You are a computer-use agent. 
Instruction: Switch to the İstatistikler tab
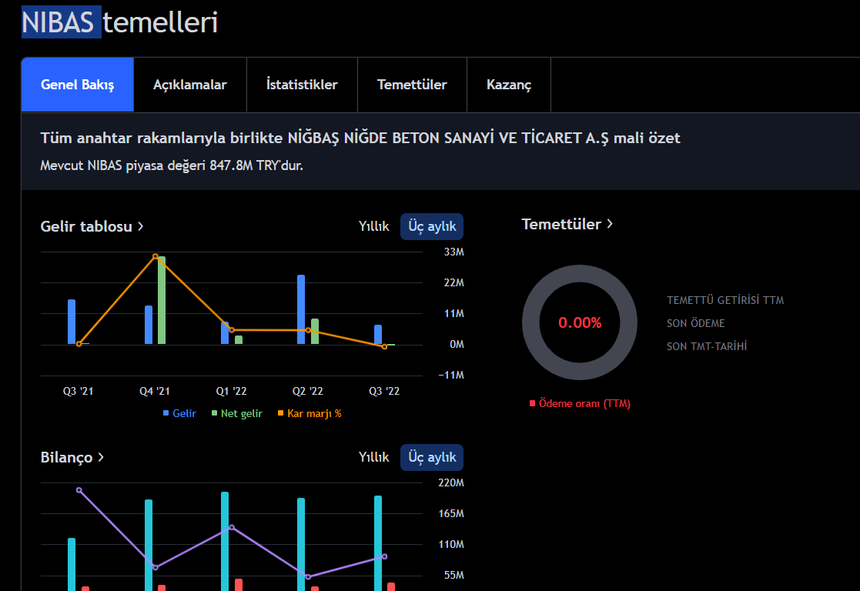(303, 85)
